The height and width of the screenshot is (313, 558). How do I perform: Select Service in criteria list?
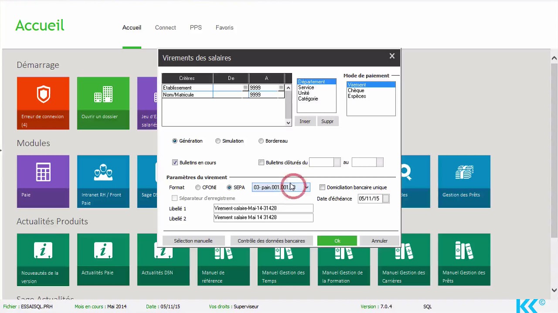point(316,87)
